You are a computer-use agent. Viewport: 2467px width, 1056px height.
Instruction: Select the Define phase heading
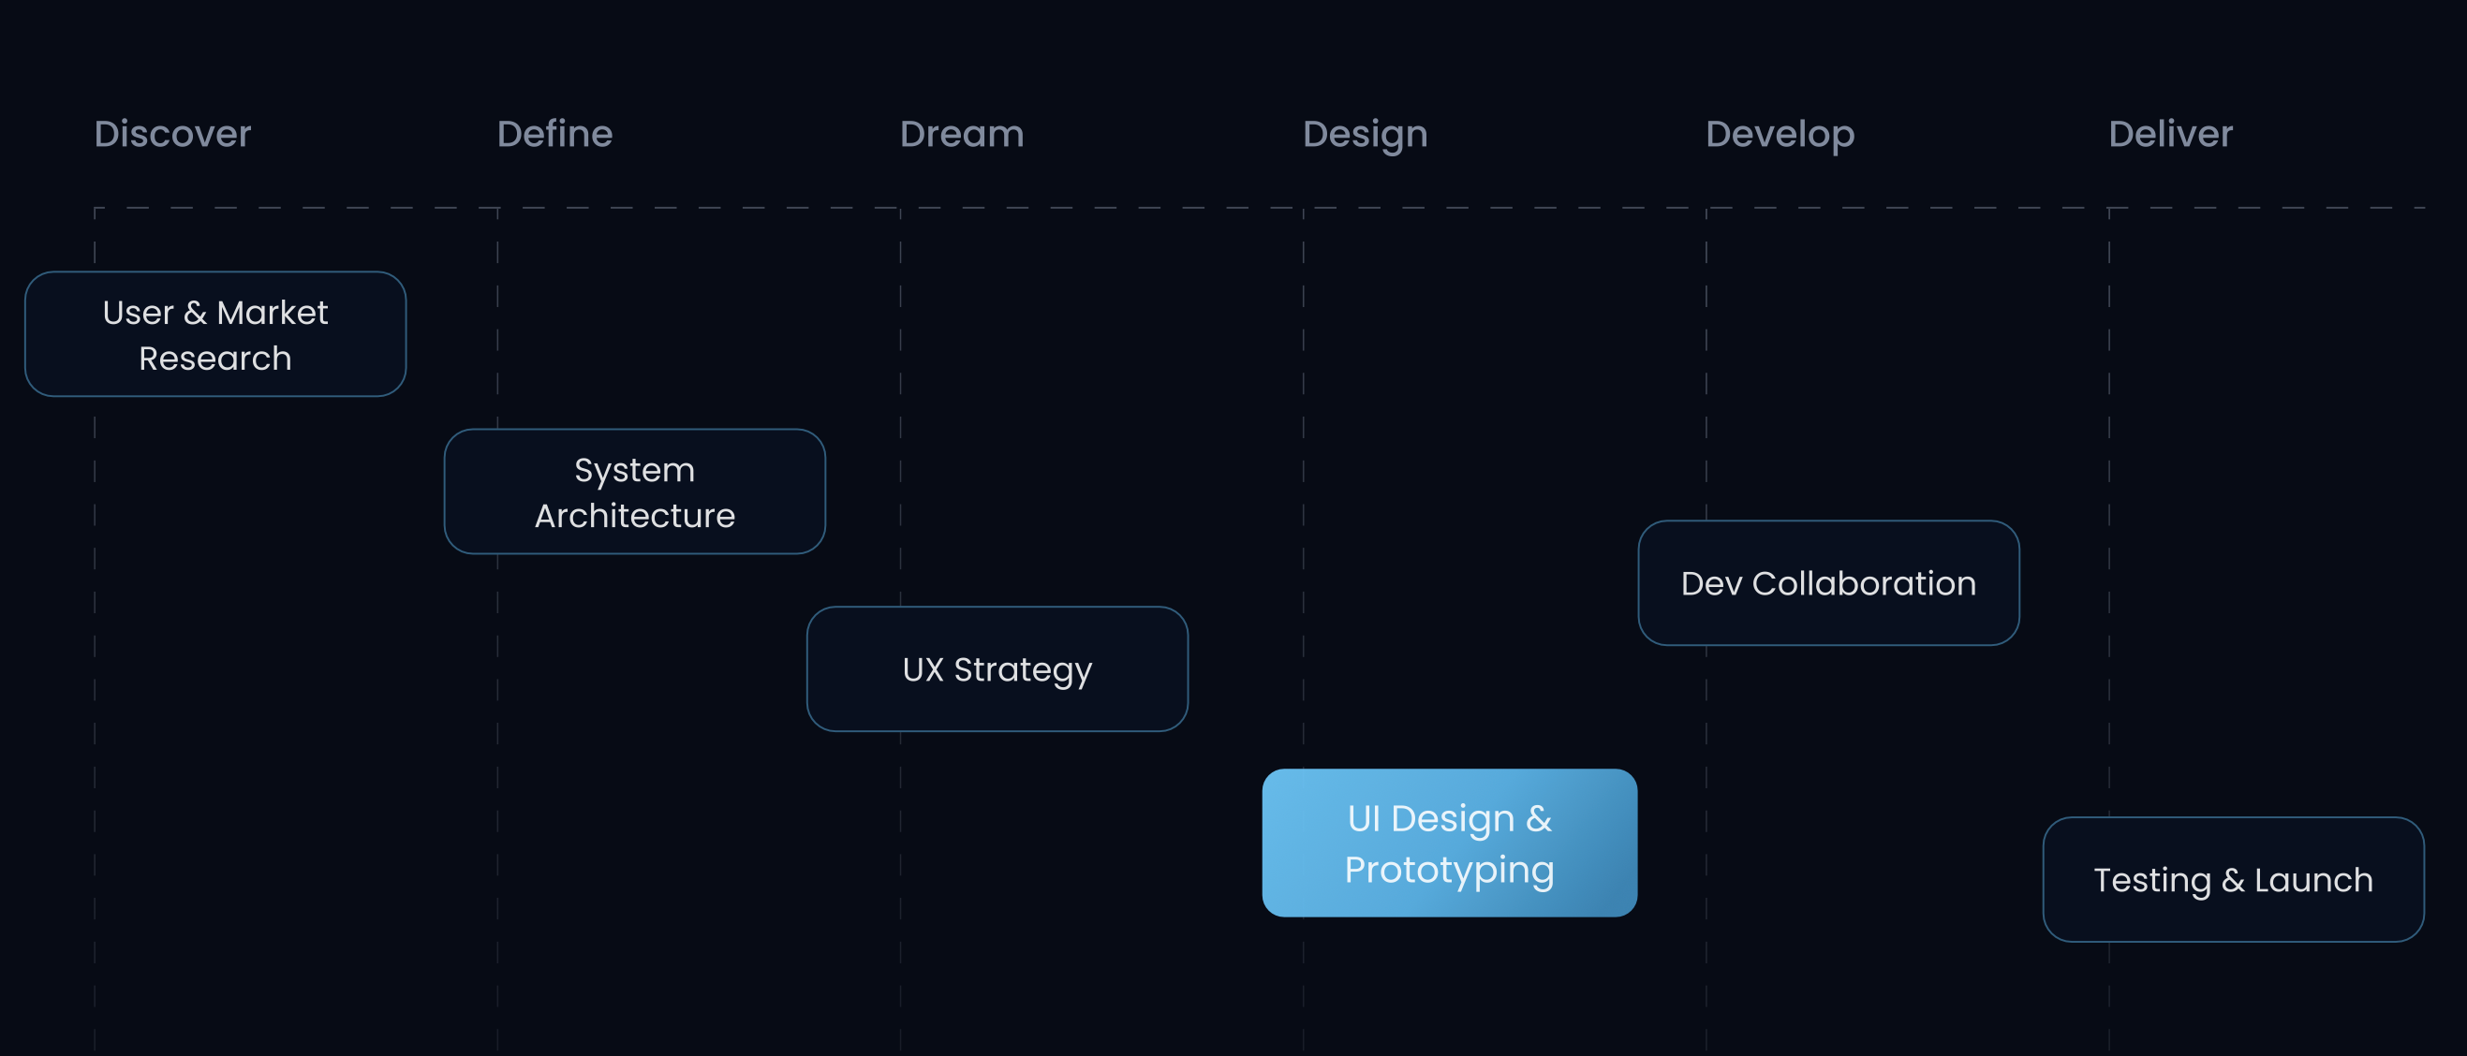554,134
